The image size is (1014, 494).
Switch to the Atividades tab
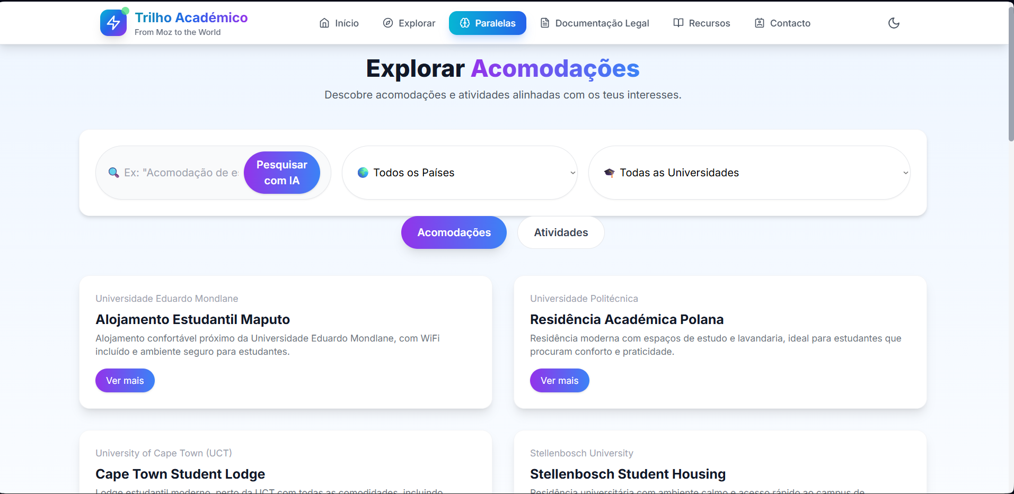point(561,232)
